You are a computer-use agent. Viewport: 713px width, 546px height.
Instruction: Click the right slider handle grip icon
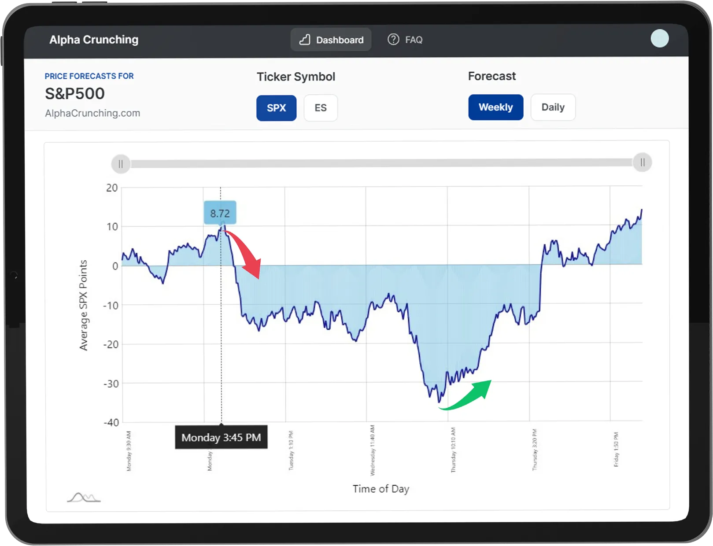click(x=642, y=162)
